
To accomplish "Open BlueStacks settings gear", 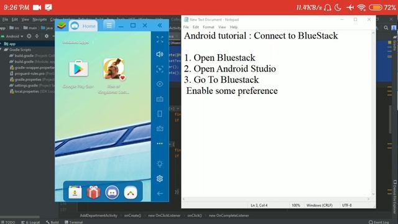I will [x=160, y=179].
